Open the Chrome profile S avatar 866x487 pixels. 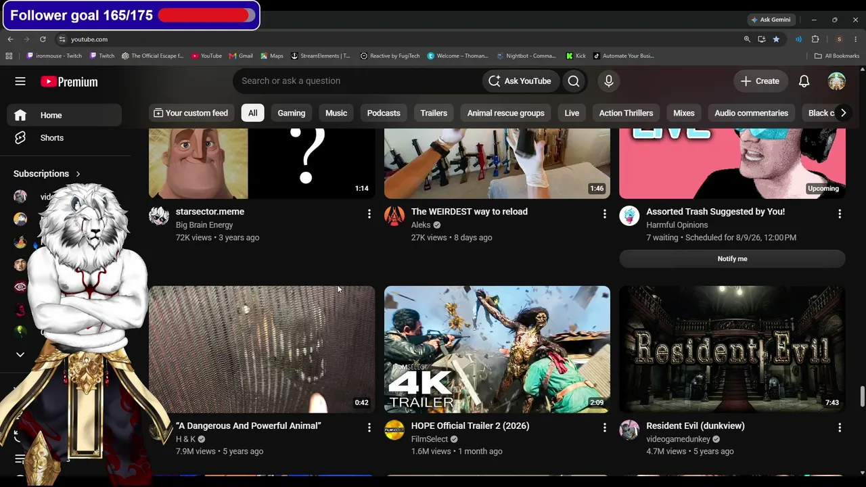(x=839, y=39)
